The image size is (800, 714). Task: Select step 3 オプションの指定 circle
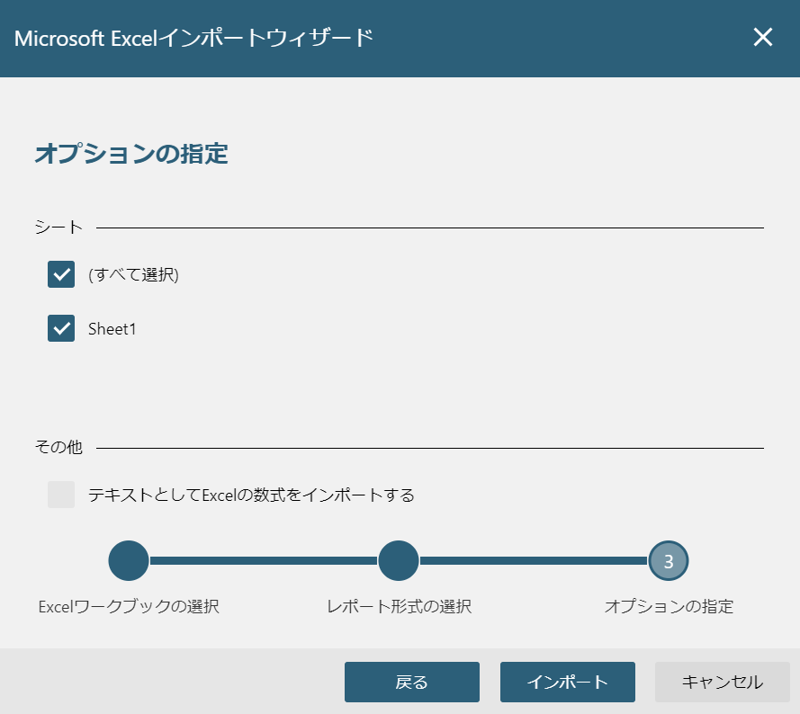pyautogui.click(x=669, y=561)
